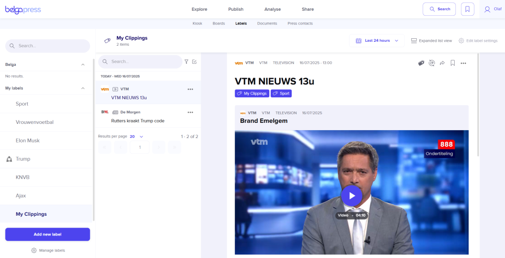Go to the next results page
The height and width of the screenshot is (258, 505).
click(159, 147)
